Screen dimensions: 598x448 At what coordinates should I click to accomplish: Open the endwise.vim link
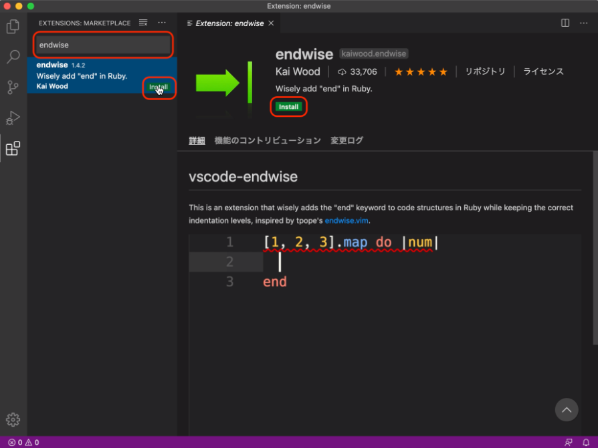coord(346,221)
